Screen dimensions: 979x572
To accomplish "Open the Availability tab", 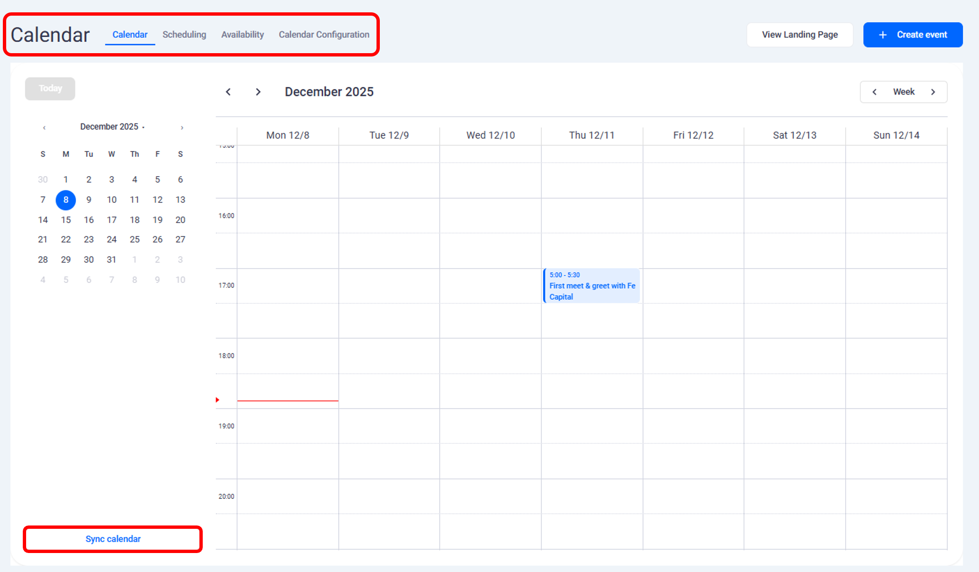I will click(x=242, y=35).
